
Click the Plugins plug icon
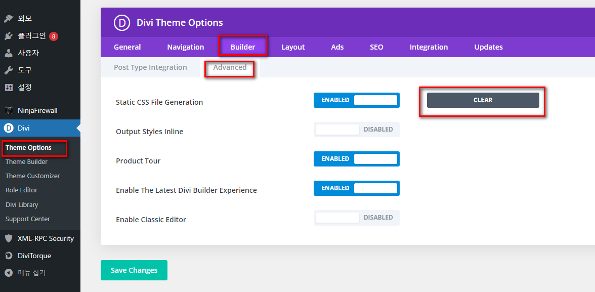tap(9, 36)
